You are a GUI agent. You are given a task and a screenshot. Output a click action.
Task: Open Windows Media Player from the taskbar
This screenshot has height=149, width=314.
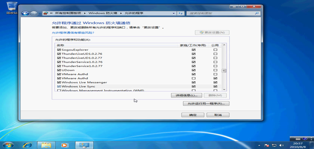64,145
